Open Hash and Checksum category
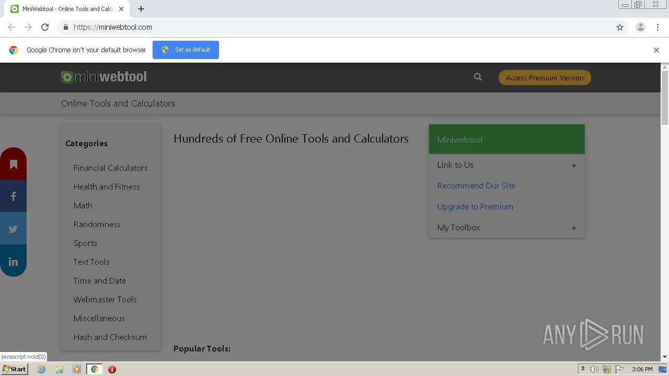 tap(110, 337)
